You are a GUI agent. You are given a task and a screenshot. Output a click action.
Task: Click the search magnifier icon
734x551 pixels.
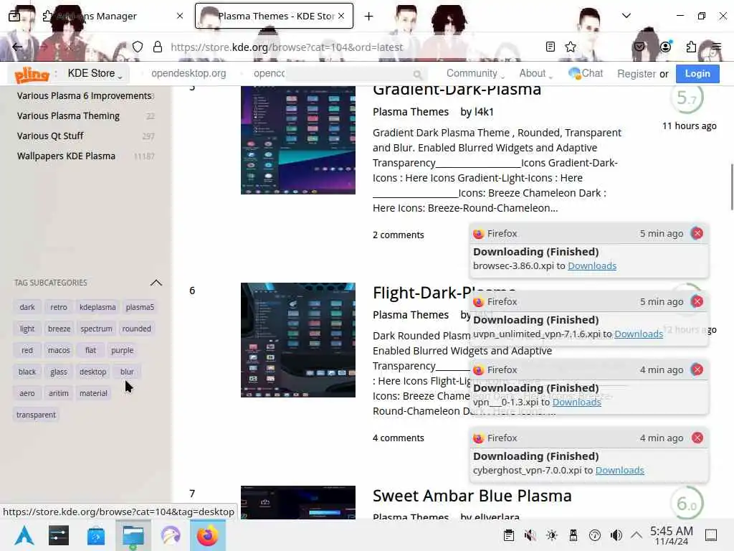click(x=418, y=74)
